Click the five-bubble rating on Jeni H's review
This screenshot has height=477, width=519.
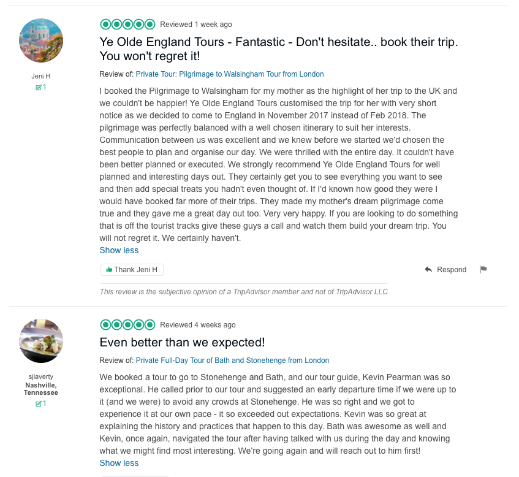coord(127,25)
